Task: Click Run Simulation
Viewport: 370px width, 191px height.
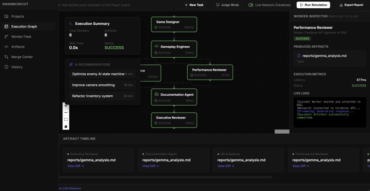Action: pos(313,5)
